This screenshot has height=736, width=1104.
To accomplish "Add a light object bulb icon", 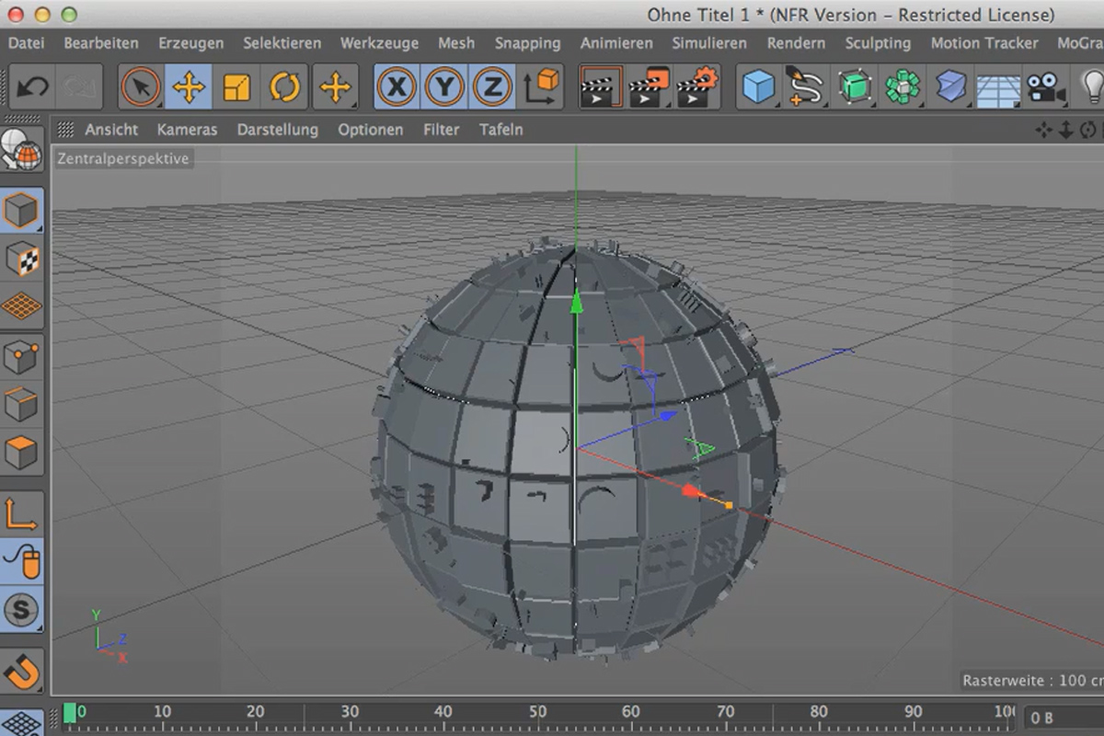I will [x=1091, y=87].
